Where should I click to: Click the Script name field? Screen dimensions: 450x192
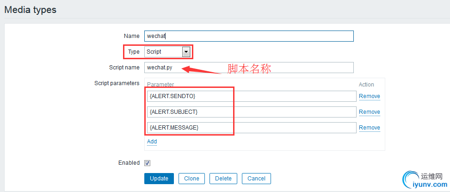pyautogui.click(x=249, y=68)
